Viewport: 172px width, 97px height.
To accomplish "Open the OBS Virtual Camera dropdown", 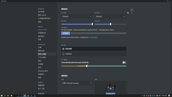I will [x=77, y=83].
